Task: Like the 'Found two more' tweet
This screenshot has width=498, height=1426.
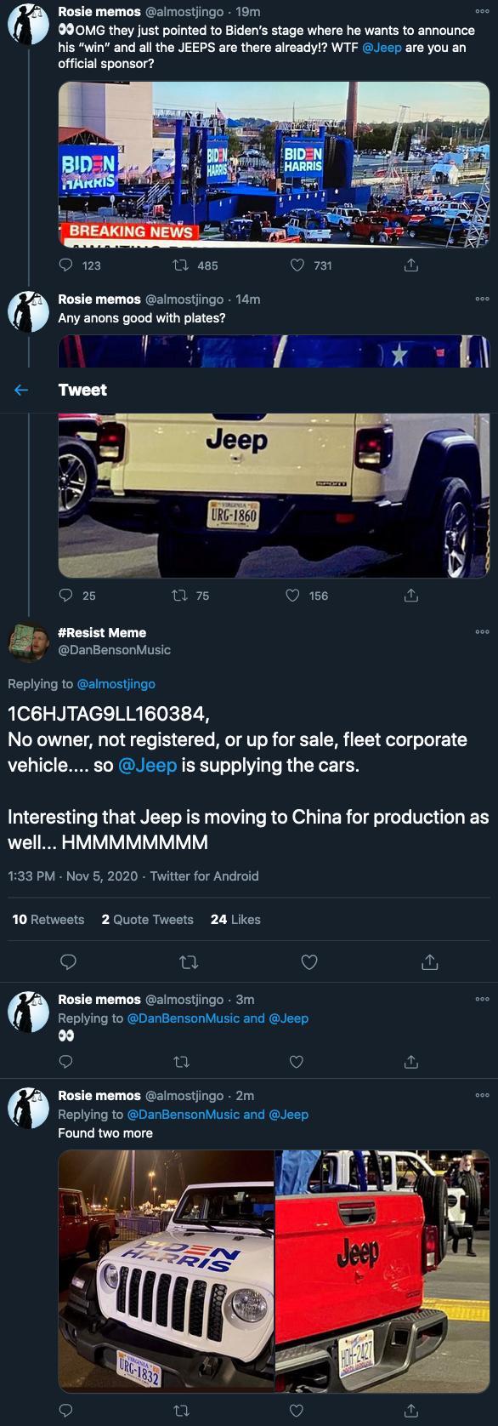Action: coord(297,1412)
